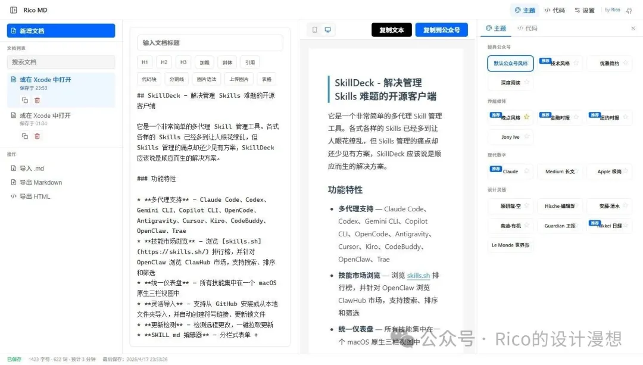Select the Guardian 卫报 theme
Image resolution: width=643 pixels, height=365 pixels.
560,226
